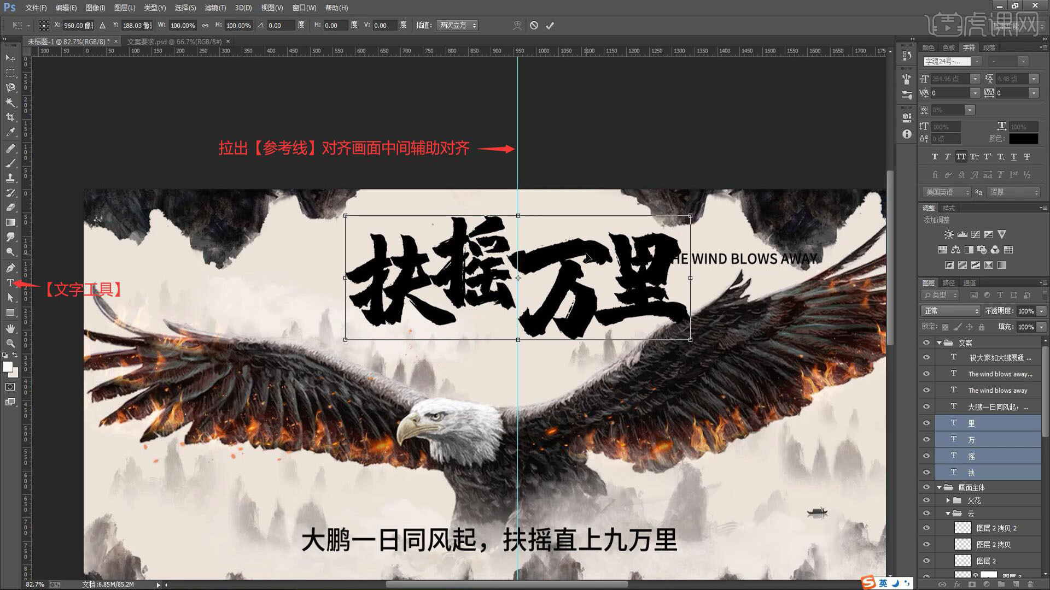Screen dimensions: 1050x590
Task: Expand the 火花 layer group
Action: (x=948, y=500)
